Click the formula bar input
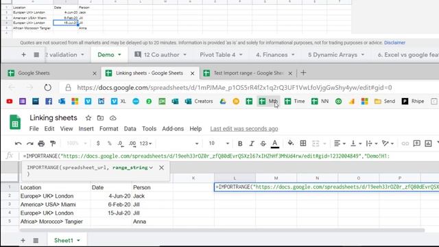439x247 pixels. (230, 156)
